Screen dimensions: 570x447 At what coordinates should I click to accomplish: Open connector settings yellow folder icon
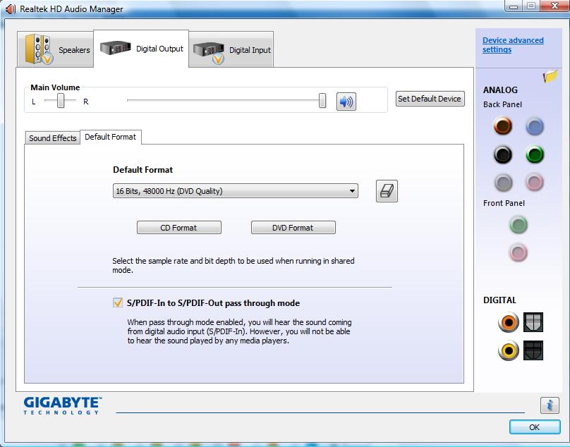[550, 76]
